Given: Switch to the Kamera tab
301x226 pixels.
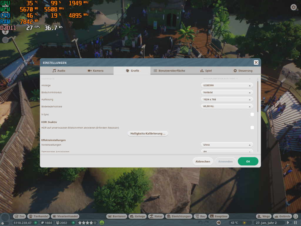Looking at the screenshot, I should pos(96,71).
